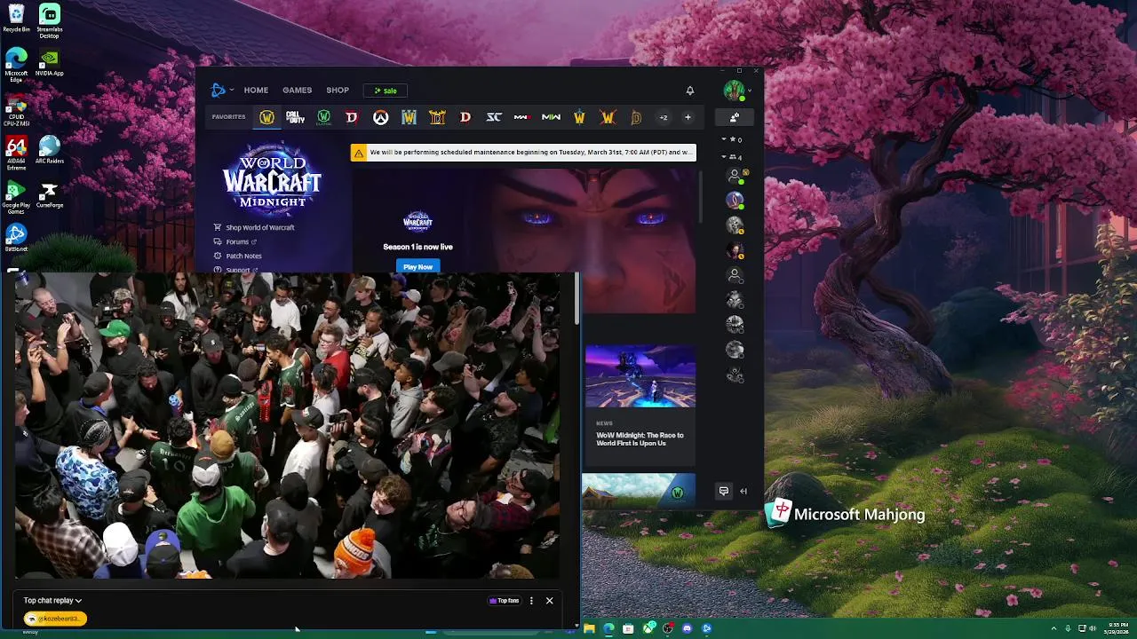Expand the +2 more favorites overflow

point(663,117)
